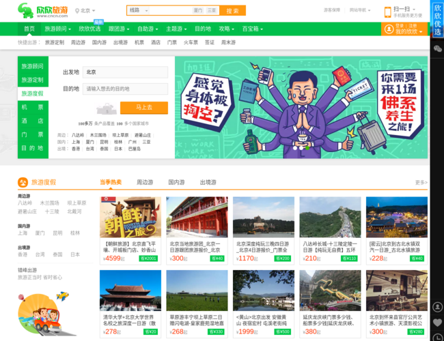Click the 目的地 destination input field
The width and height of the screenshot is (444, 341).
[125, 89]
